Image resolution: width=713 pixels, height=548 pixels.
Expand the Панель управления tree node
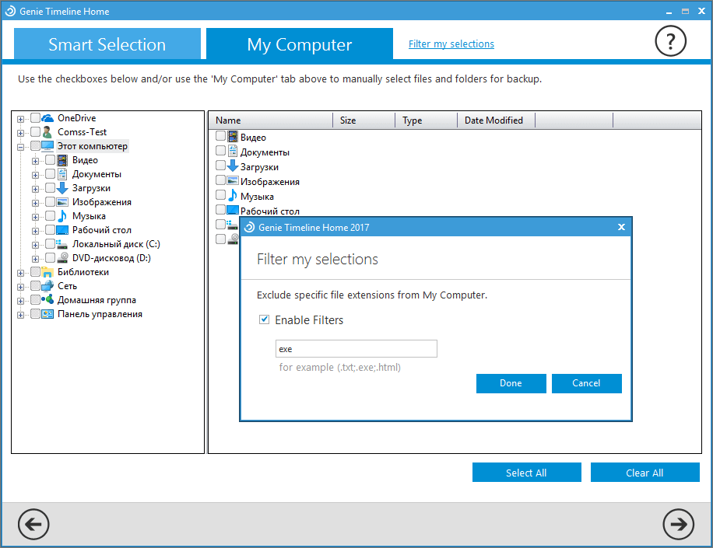click(20, 315)
